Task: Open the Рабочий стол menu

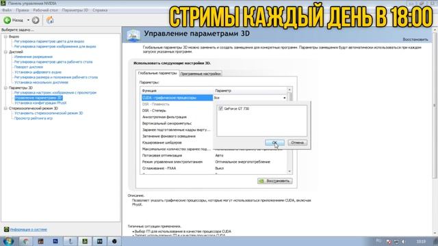Action: 45,10
